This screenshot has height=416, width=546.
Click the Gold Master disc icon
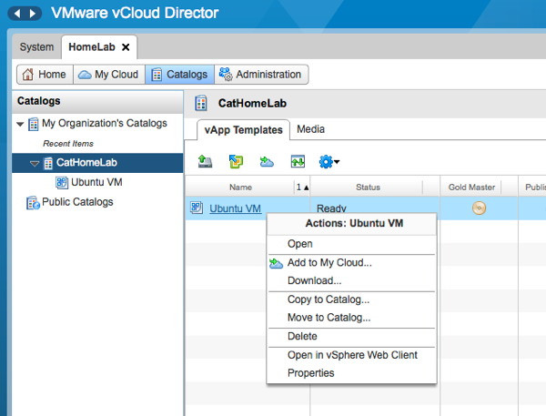click(479, 208)
